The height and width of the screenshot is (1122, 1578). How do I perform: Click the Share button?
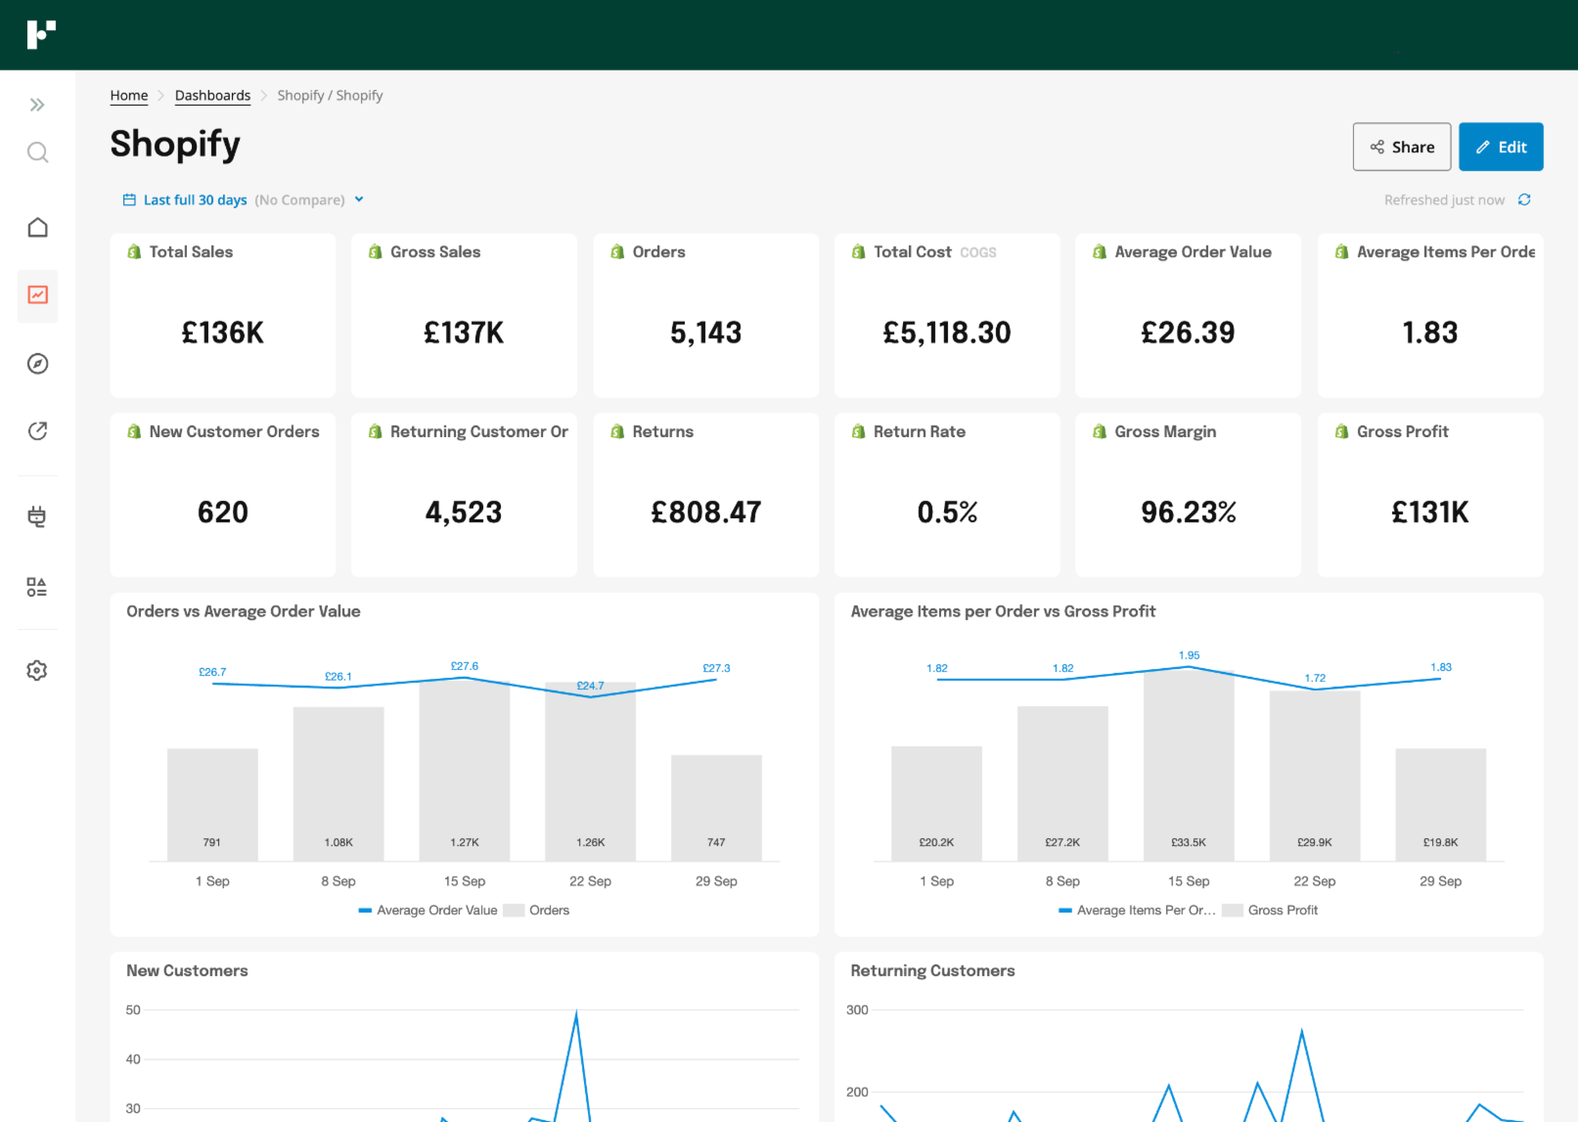tap(1401, 146)
